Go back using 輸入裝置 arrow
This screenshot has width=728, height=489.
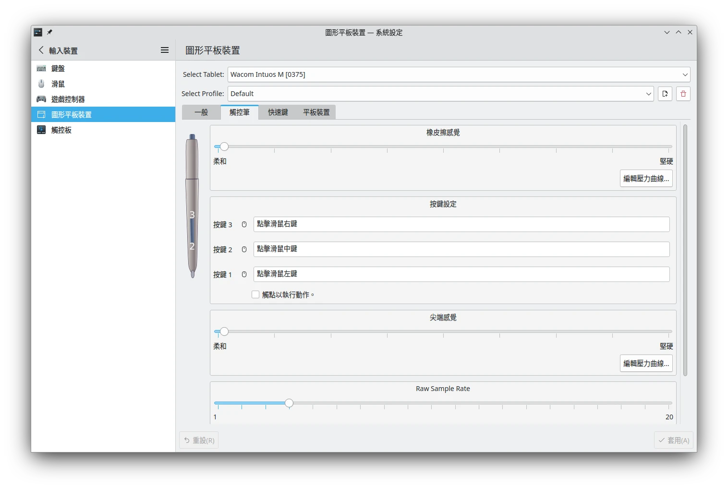point(41,50)
